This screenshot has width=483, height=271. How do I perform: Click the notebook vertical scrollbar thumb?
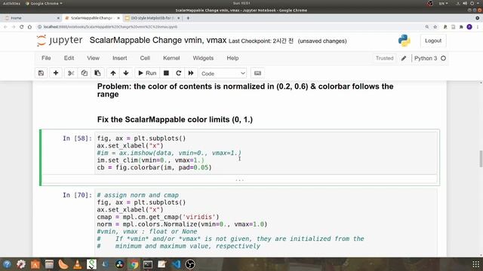pyautogui.click(x=481, y=159)
